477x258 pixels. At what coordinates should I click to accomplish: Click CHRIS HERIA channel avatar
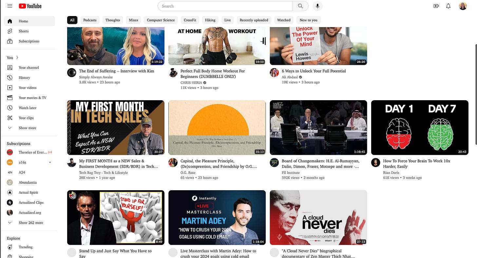(173, 73)
